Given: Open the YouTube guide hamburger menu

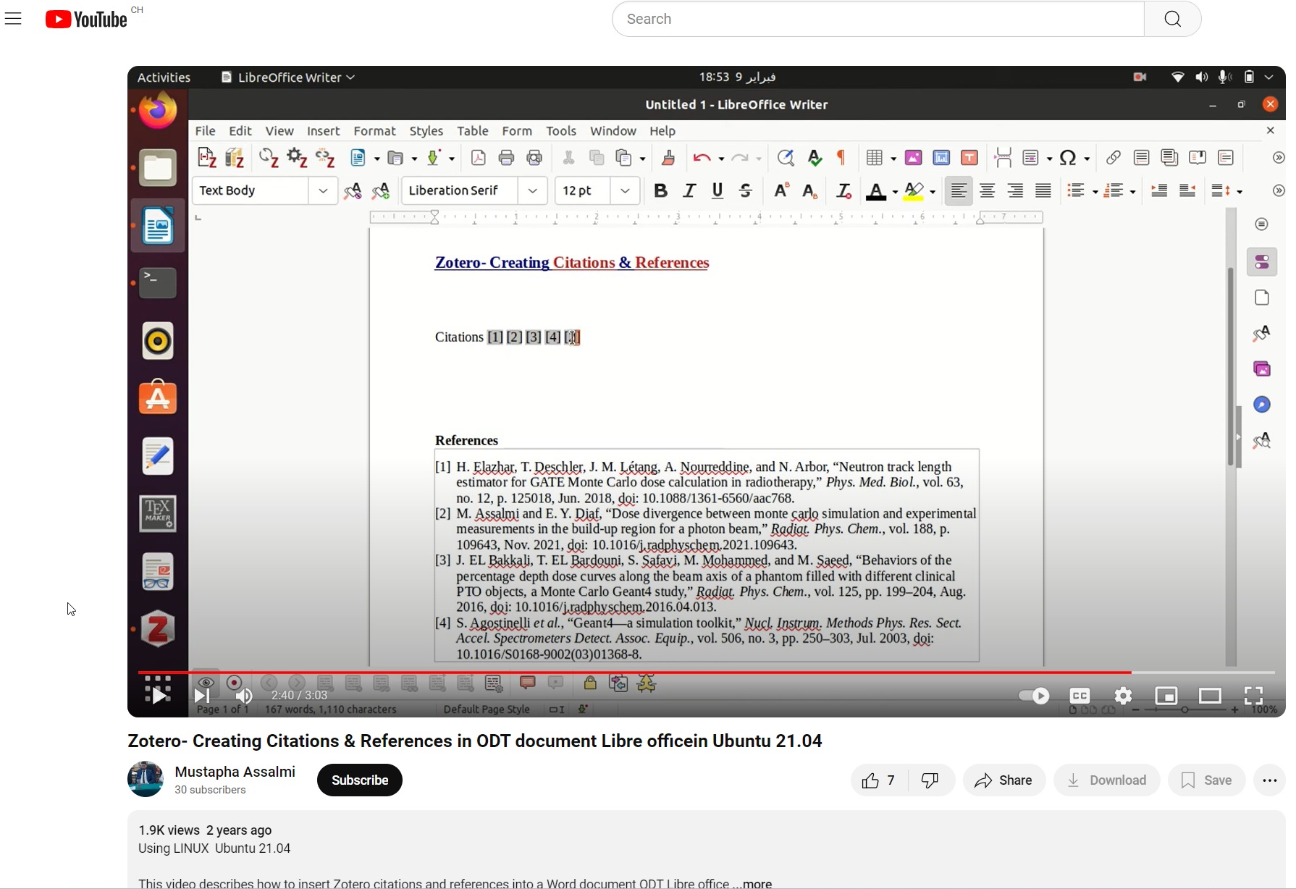Looking at the screenshot, I should click(x=14, y=19).
